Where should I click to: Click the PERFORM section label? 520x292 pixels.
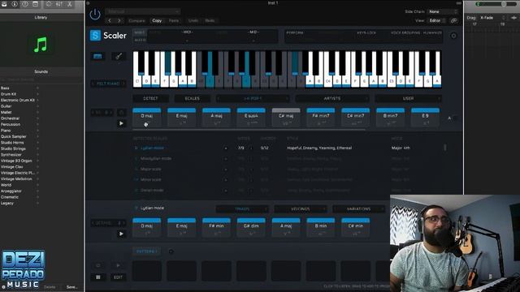pyautogui.click(x=295, y=32)
